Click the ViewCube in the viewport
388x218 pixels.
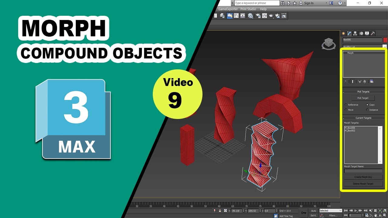click(x=328, y=43)
